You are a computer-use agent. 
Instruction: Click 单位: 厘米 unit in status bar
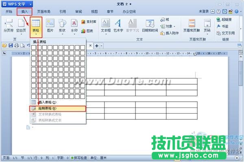pyautogui.click(x=98, y=158)
